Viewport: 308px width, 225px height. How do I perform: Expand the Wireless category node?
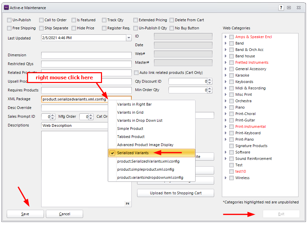pyautogui.click(x=226, y=178)
